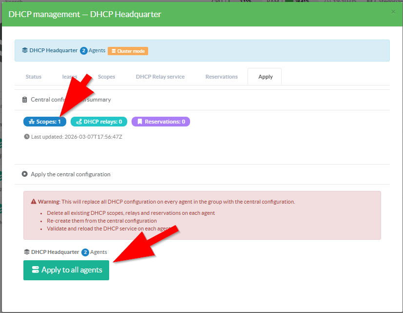The height and width of the screenshot is (313, 403).
Task: Click the 2 agents badge in the top banner
Action: (83, 51)
